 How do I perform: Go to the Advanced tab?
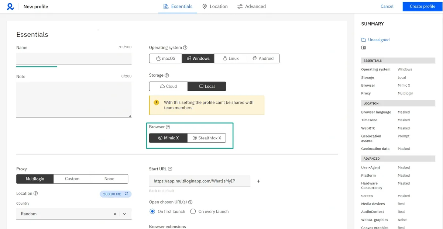(x=251, y=6)
